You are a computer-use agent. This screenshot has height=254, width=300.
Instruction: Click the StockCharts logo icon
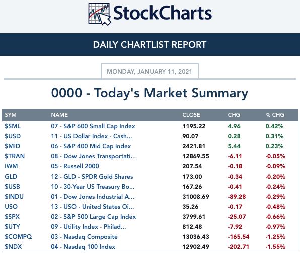point(100,14)
